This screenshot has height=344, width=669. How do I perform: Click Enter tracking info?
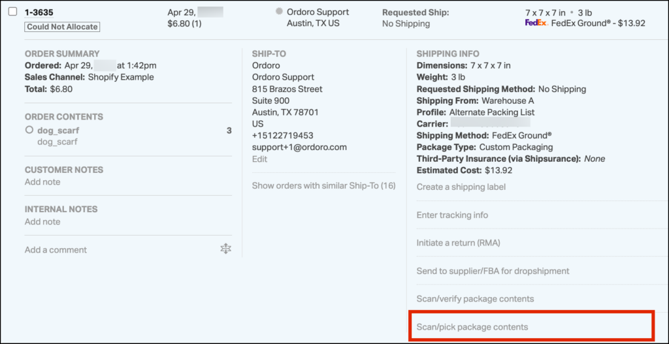(x=452, y=215)
